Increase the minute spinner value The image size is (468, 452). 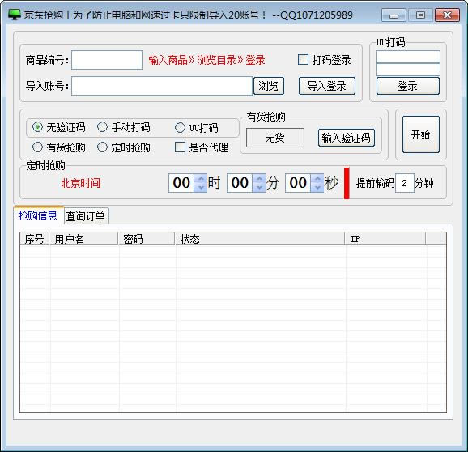[259, 178]
